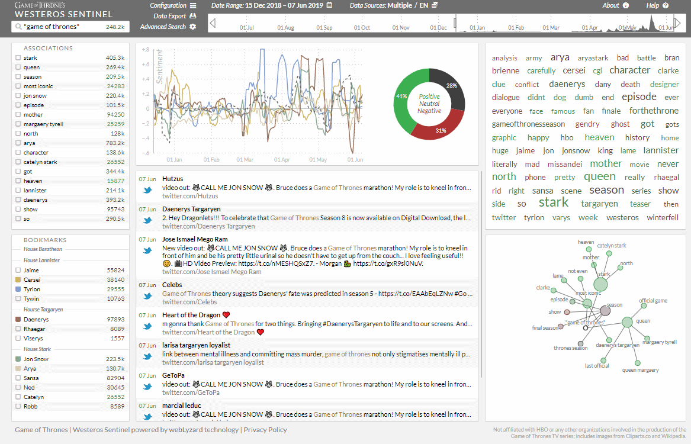The height and width of the screenshot is (444, 691).
Task: Click the queen node in network graph
Action: pyautogui.click(x=627, y=322)
